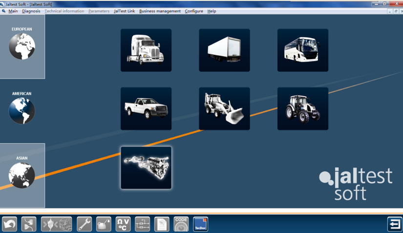Viewport: 403px width, 233px height.
Task: Click the back arrow toolbar button
Action: [x=9, y=224]
